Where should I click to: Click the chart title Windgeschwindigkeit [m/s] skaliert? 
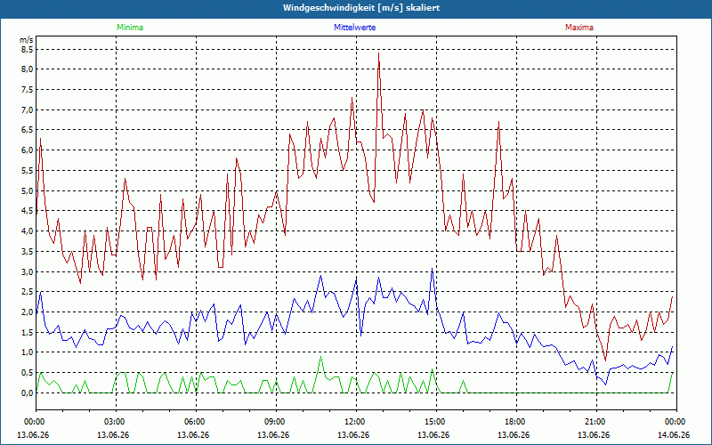[361, 8]
